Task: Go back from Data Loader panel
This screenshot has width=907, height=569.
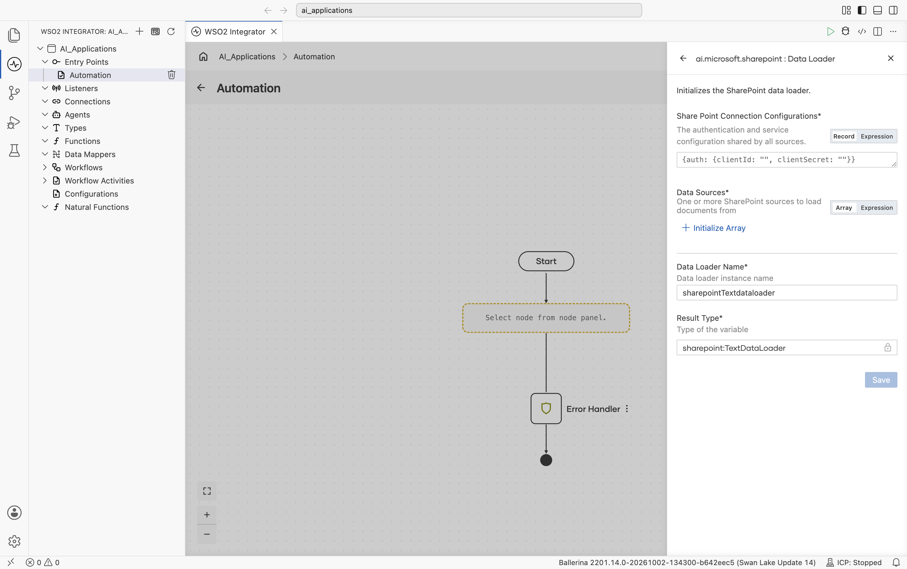Action: 683,58
